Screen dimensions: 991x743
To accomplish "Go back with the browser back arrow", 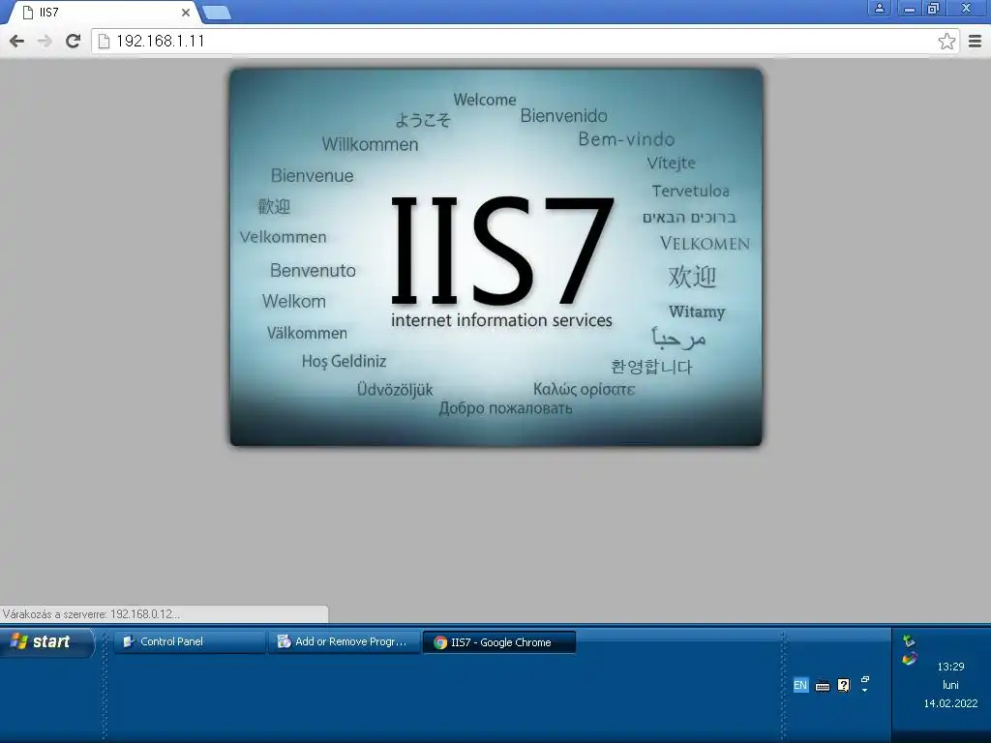I will pos(17,41).
